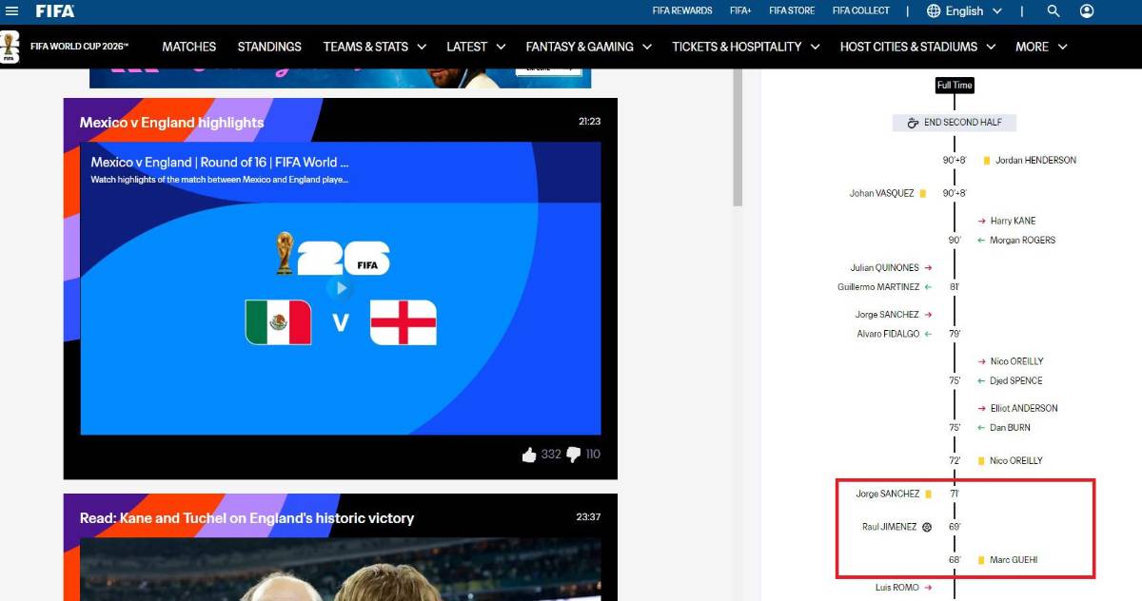Expand the Teams & Stats menu
This screenshot has width=1142, height=601.
375,47
